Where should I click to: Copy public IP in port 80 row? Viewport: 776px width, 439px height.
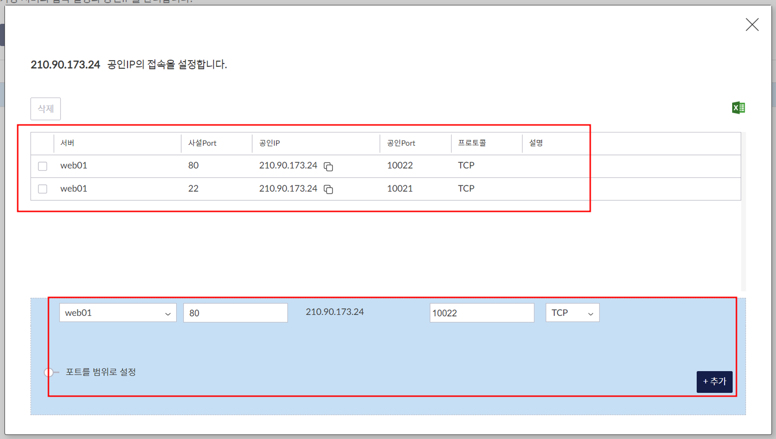coord(328,167)
